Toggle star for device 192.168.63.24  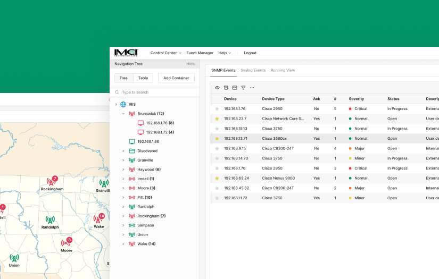click(217, 178)
